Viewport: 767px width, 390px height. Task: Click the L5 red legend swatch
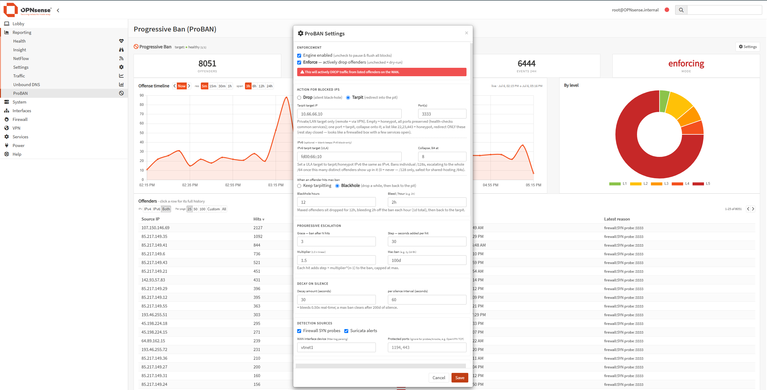pyautogui.click(x=698, y=184)
